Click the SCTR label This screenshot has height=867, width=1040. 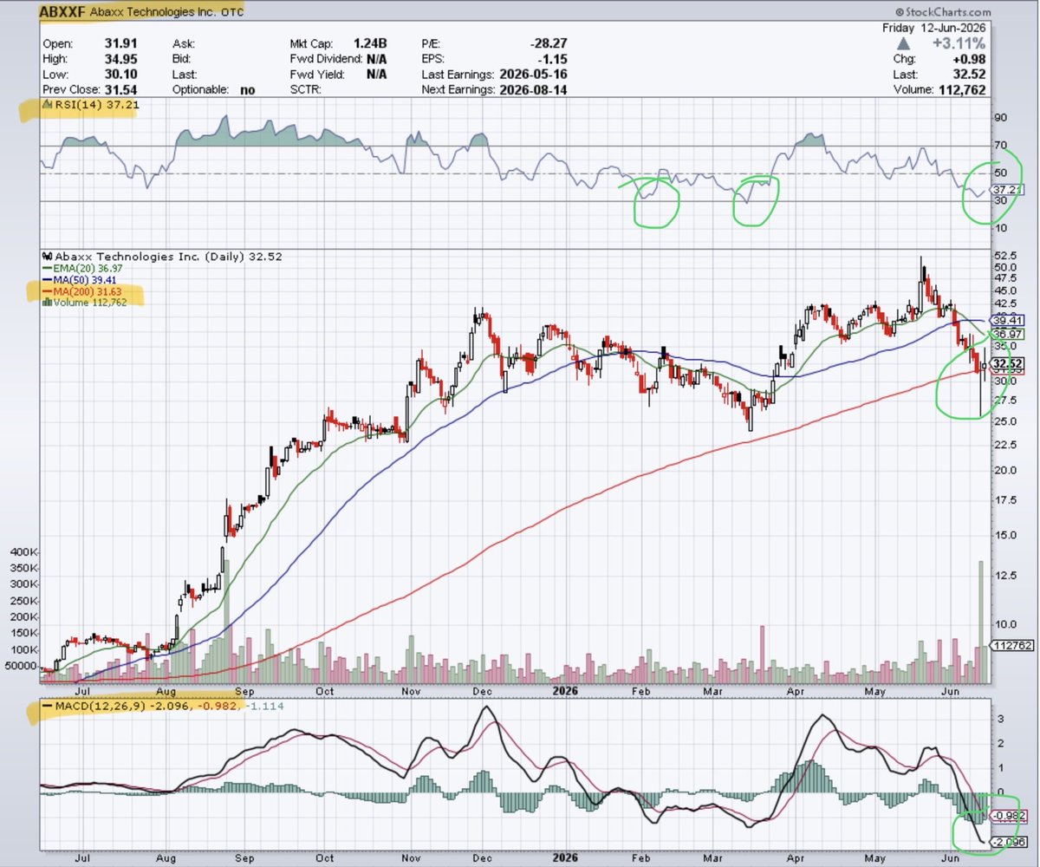click(x=307, y=89)
